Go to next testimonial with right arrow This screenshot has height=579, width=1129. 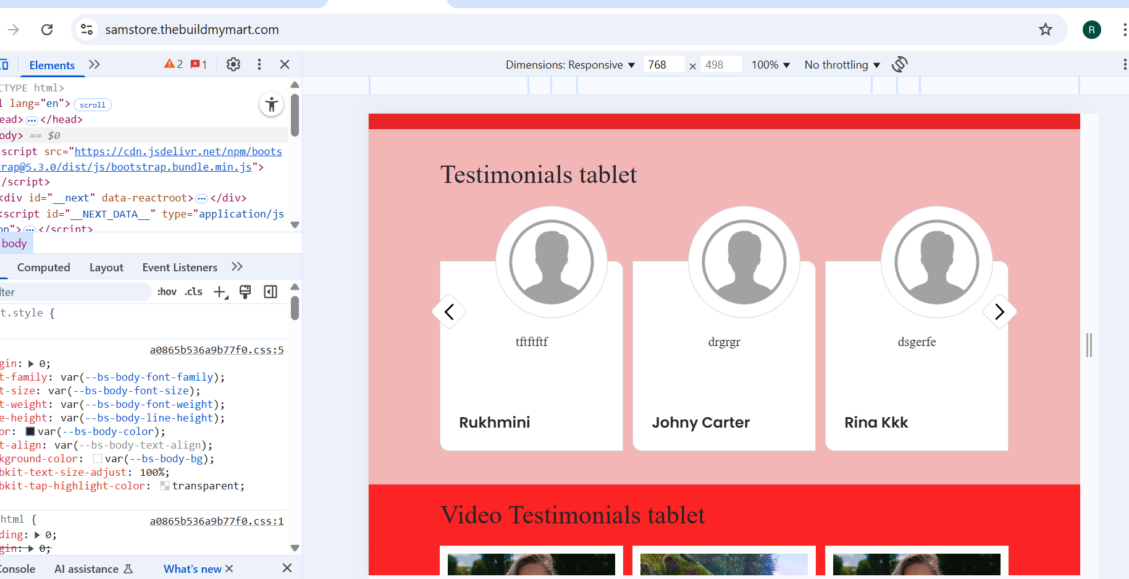coord(999,312)
